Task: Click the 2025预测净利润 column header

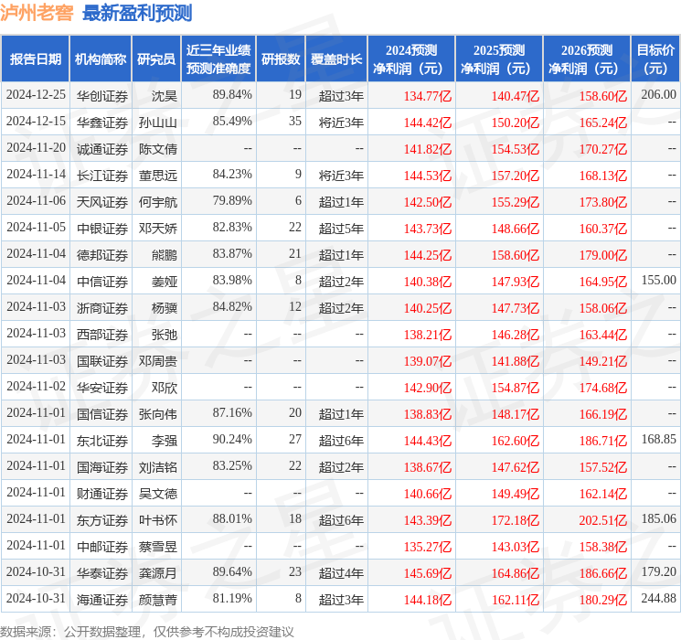Action: click(499, 59)
